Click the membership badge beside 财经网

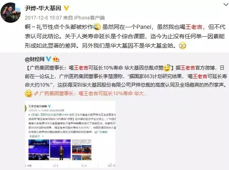56,59
